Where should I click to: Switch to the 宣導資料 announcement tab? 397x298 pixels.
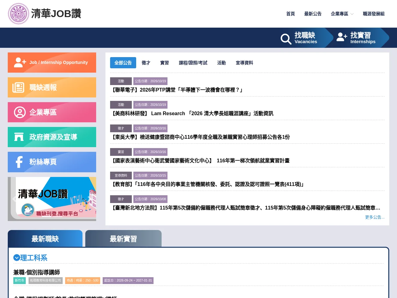click(x=244, y=63)
